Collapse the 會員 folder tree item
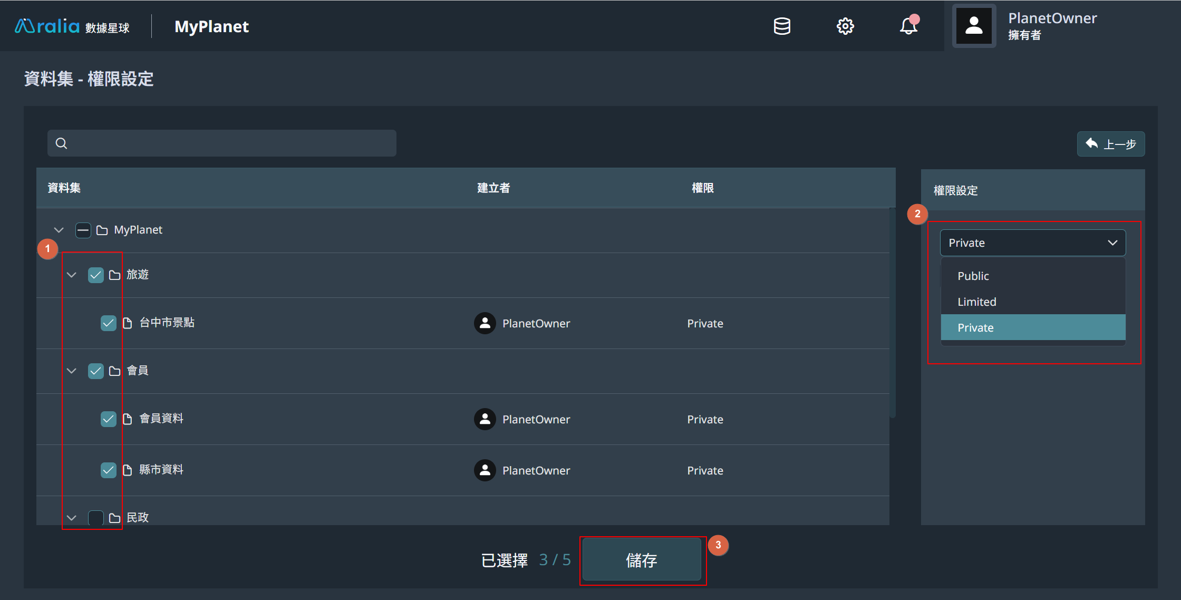Screen dimensions: 1181x600 72,371
